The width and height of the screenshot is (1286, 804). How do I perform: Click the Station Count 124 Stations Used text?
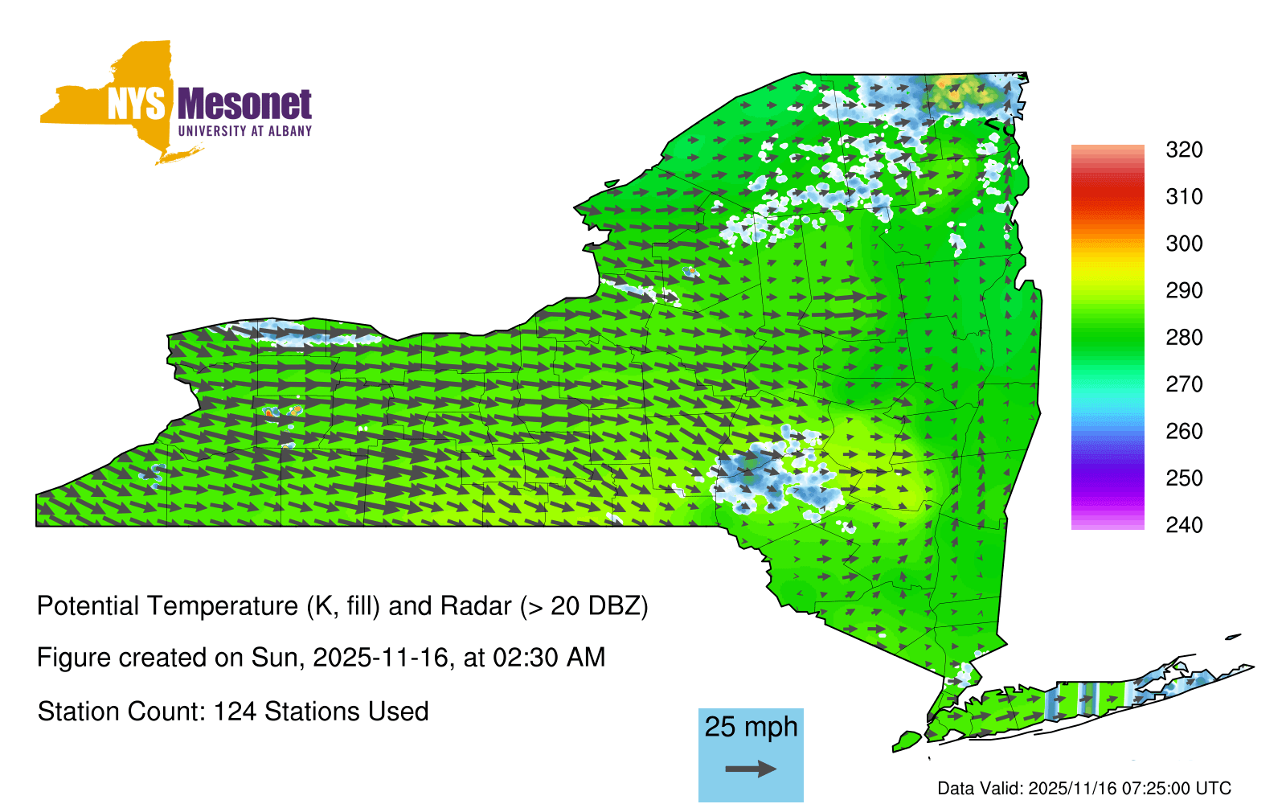[233, 712]
